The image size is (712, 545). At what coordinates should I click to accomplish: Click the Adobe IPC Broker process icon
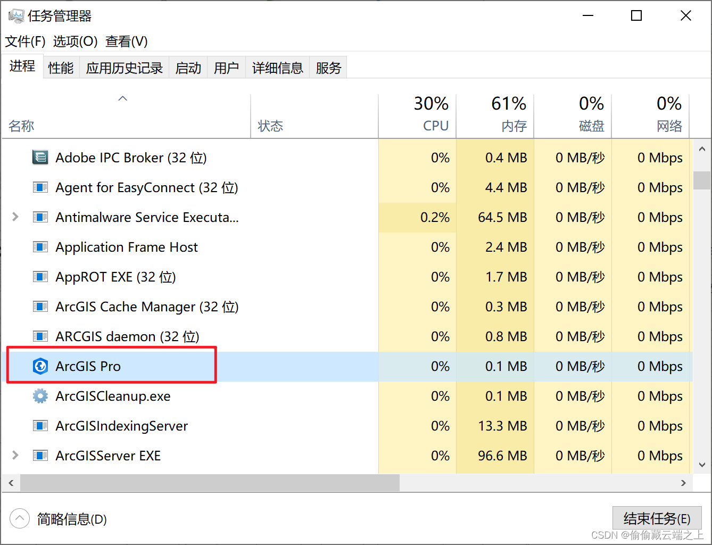tap(40, 158)
